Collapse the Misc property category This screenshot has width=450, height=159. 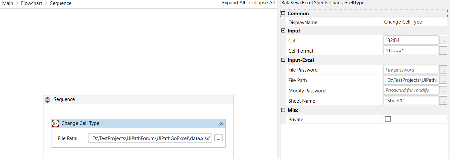click(283, 110)
